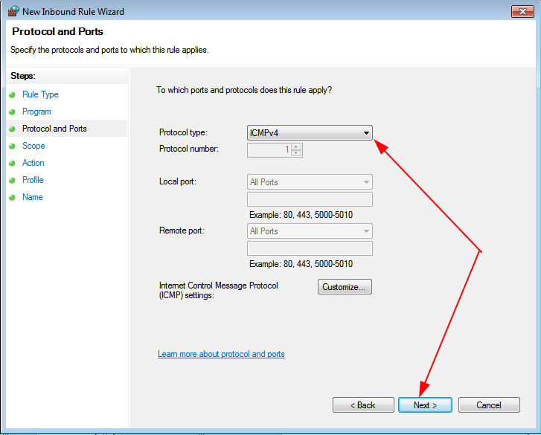Go to previous step with Back button
This screenshot has width=541, height=435.
(x=363, y=405)
